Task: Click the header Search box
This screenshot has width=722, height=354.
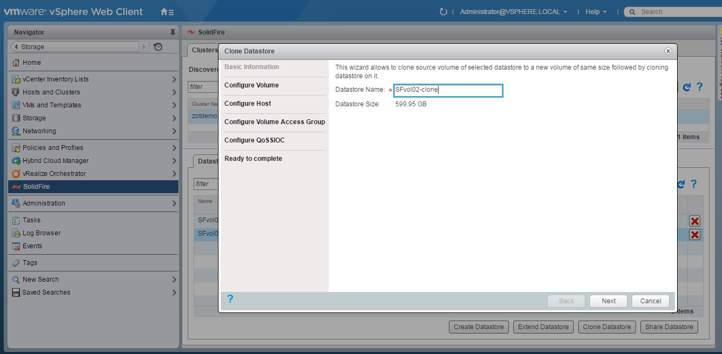Action: pos(673,11)
